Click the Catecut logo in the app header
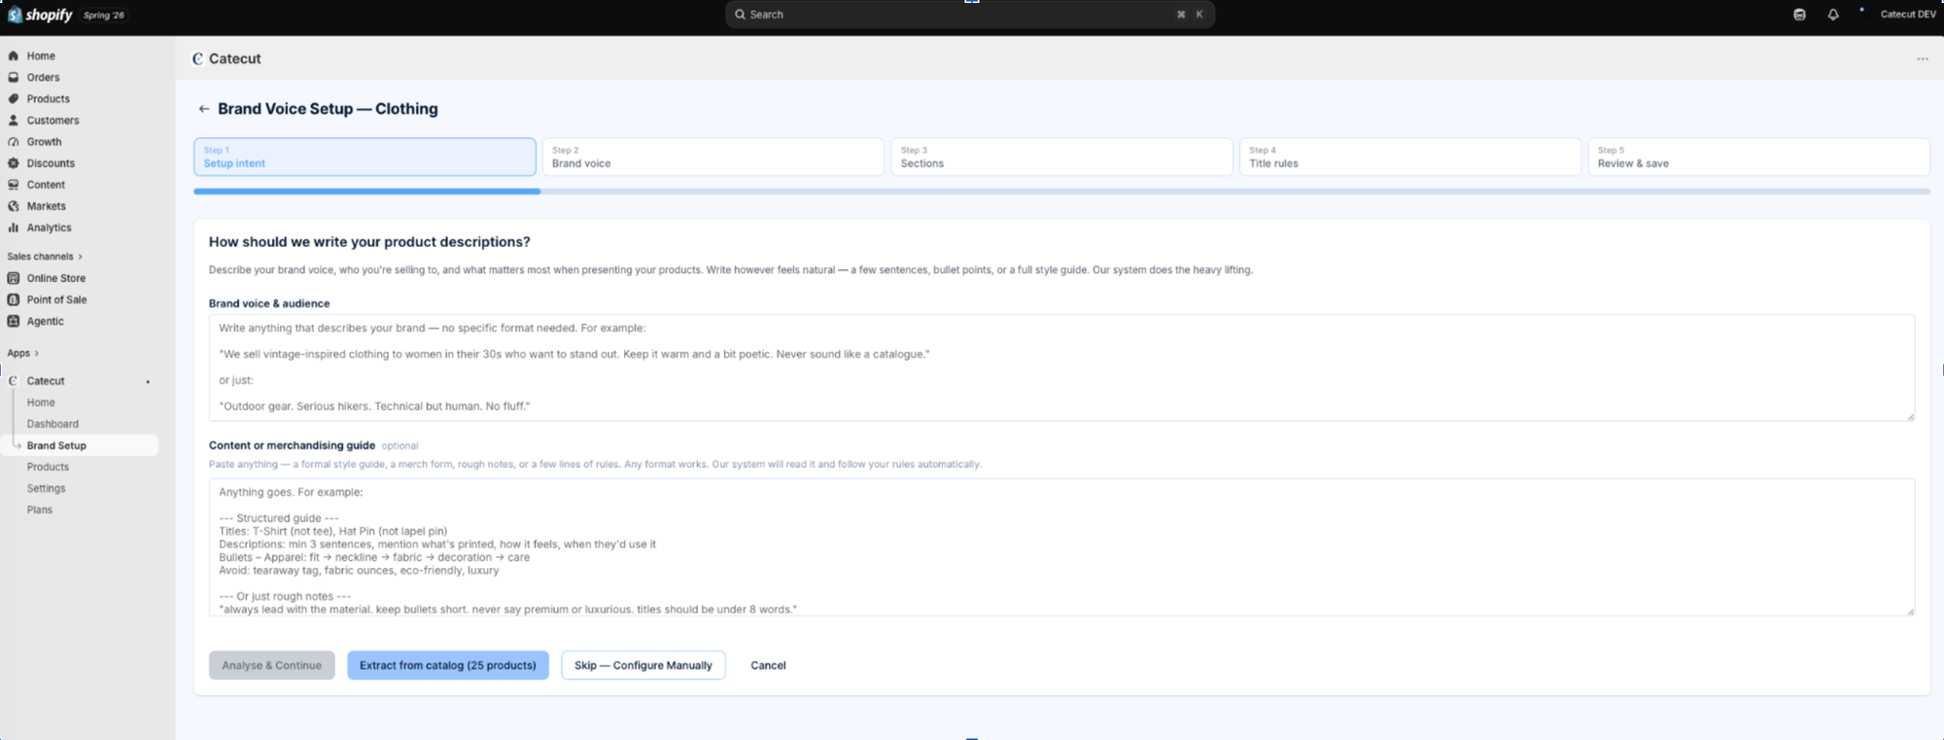1944x740 pixels. pos(197,59)
